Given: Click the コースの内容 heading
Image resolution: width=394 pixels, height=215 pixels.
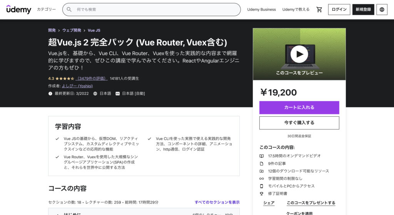Looking at the screenshot, I should [x=67, y=189].
